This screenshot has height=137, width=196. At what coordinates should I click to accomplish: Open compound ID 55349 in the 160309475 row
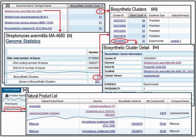[x=163, y=124]
